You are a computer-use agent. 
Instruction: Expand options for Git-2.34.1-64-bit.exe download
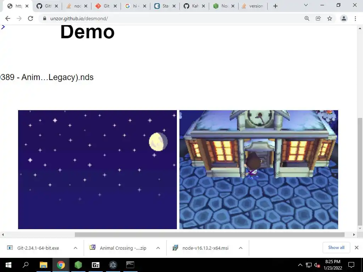tap(76, 248)
